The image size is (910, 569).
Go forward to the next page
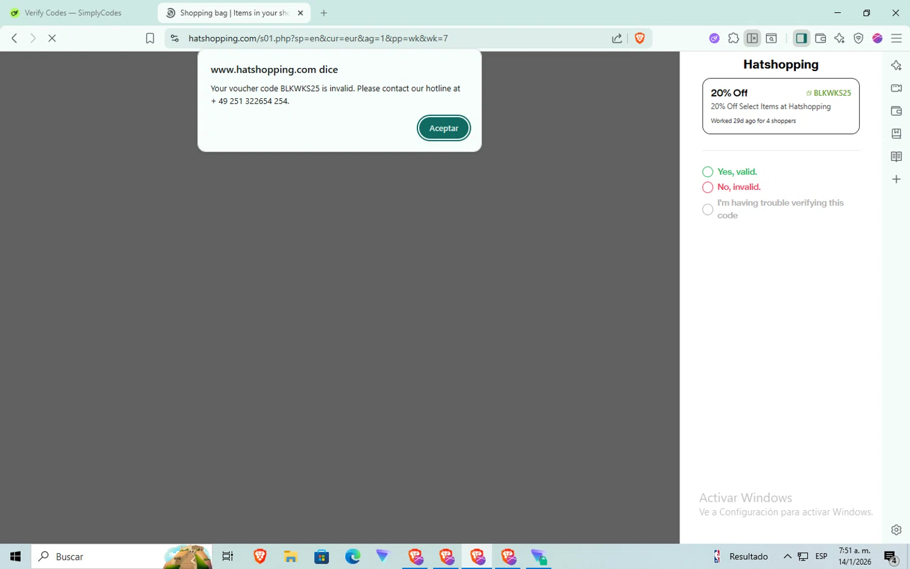(x=33, y=38)
